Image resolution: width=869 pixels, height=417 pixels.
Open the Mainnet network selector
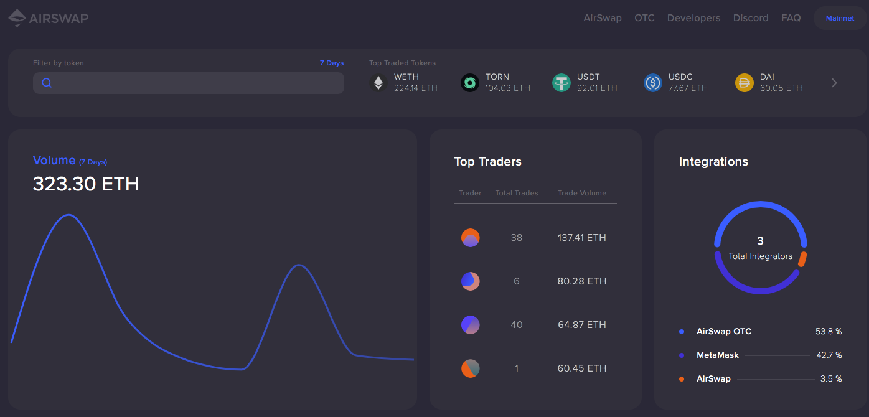[x=840, y=18]
